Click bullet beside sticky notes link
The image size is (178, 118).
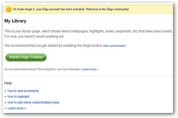tap(5, 103)
